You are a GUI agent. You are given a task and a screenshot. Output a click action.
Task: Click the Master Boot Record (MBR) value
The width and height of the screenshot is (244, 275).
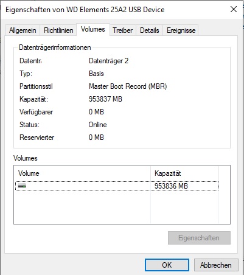coord(128,86)
